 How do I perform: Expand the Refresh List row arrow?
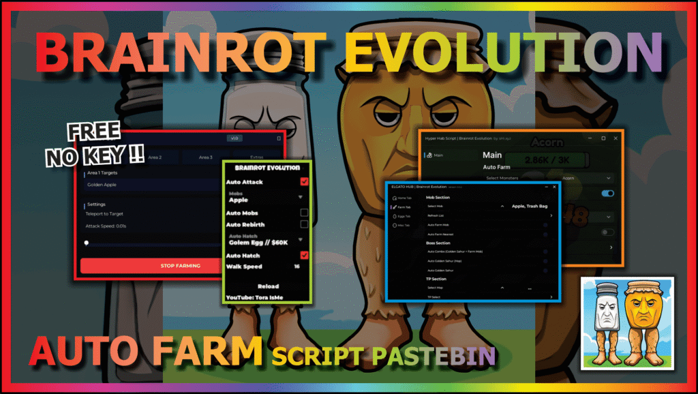[x=551, y=216]
